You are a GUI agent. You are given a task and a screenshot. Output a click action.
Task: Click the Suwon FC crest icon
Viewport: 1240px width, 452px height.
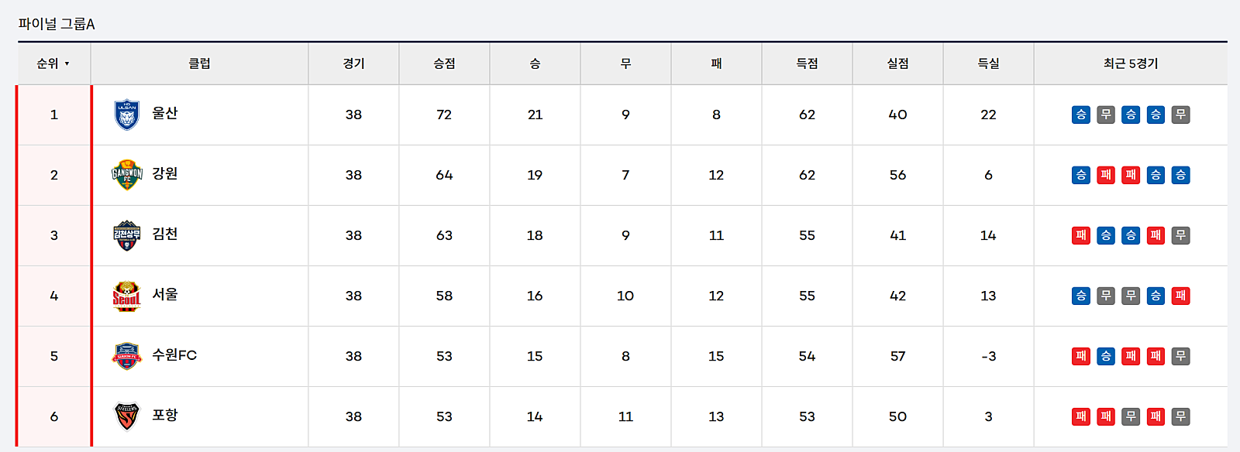point(126,356)
